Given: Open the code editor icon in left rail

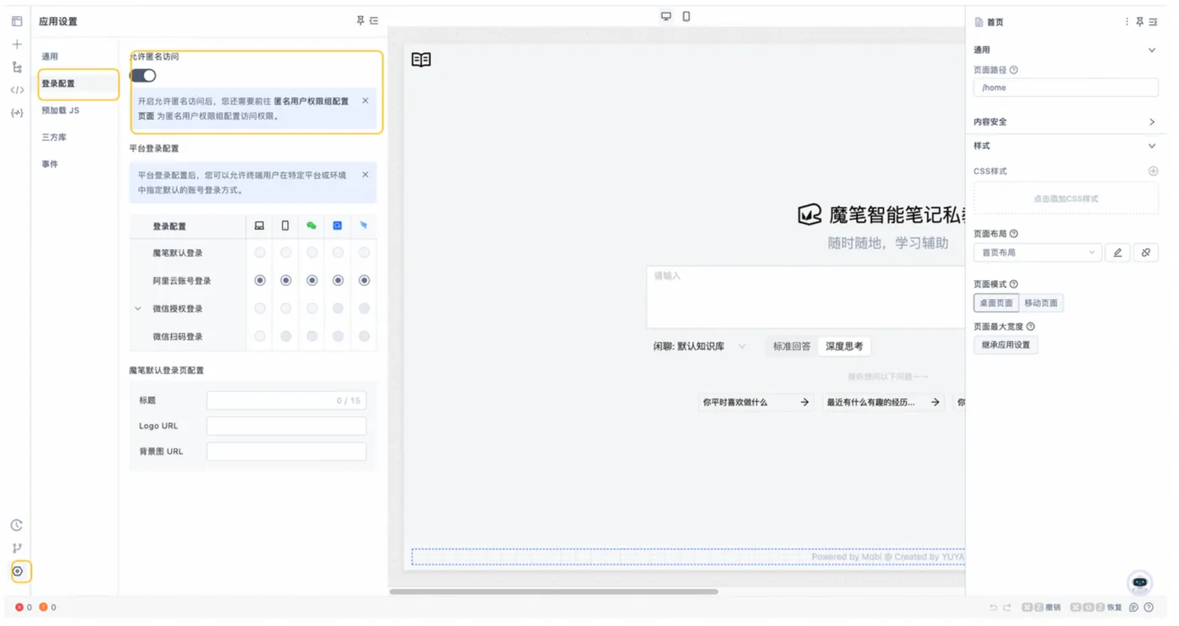Looking at the screenshot, I should coord(17,90).
